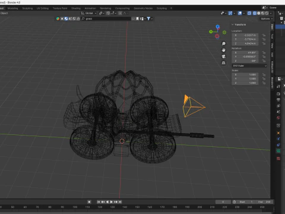285x214 pixels.
Task: Collapse the Transform panel
Action: (233, 24)
